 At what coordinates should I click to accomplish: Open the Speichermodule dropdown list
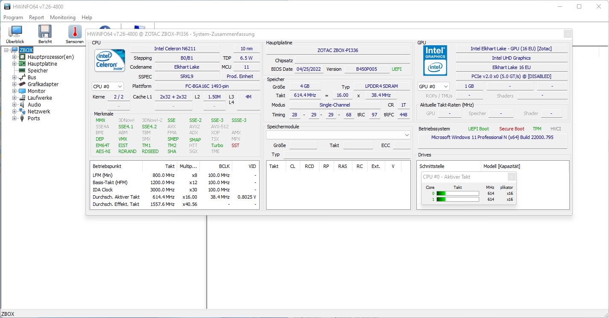pos(338,135)
